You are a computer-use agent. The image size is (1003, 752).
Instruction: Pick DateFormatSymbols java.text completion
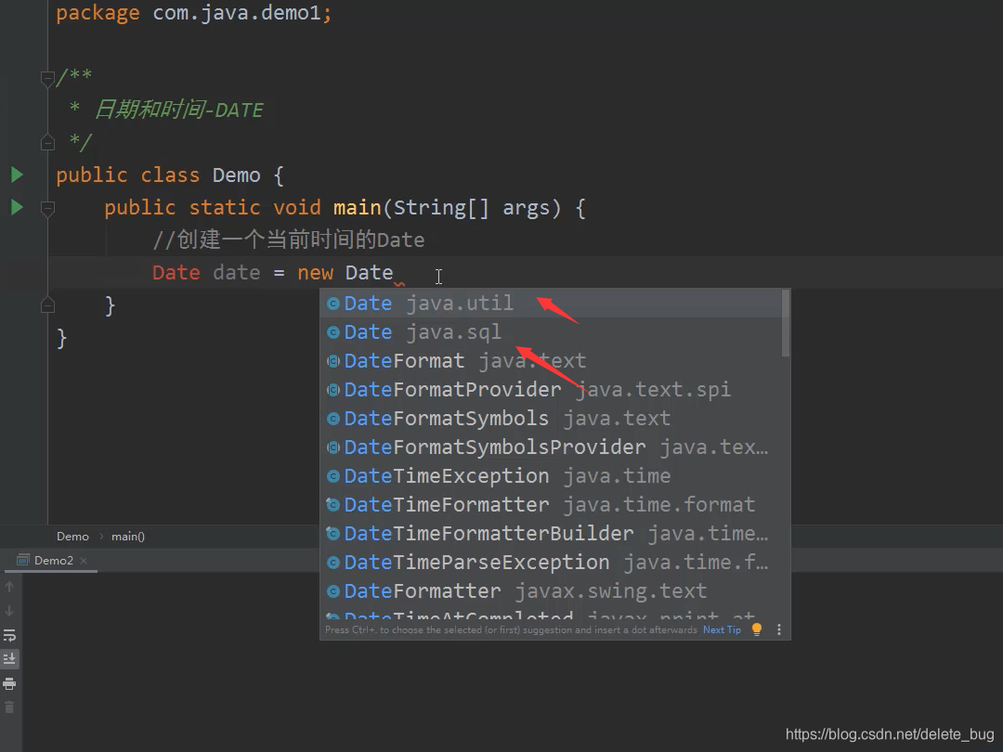[x=550, y=418]
